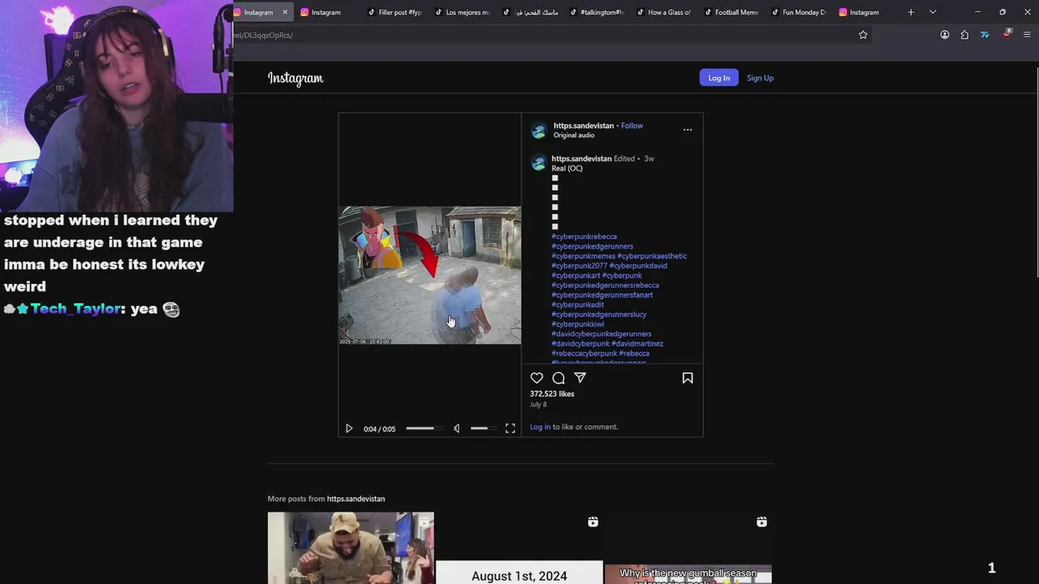Click the Original audio link
Screen dimensions: 1039x584
574,135
